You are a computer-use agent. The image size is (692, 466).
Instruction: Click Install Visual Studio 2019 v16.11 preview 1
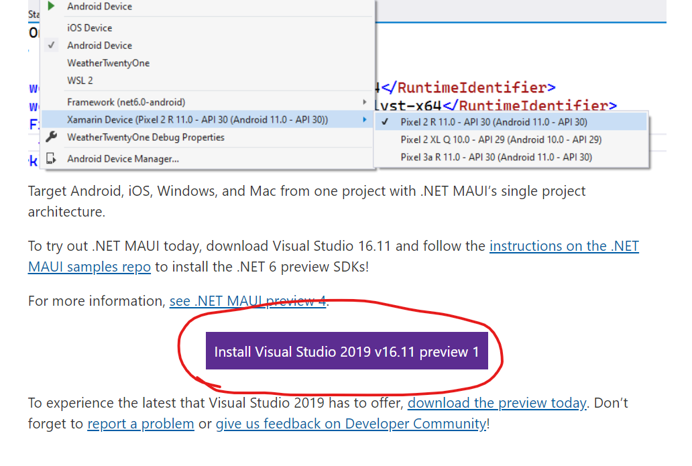pyautogui.click(x=347, y=351)
